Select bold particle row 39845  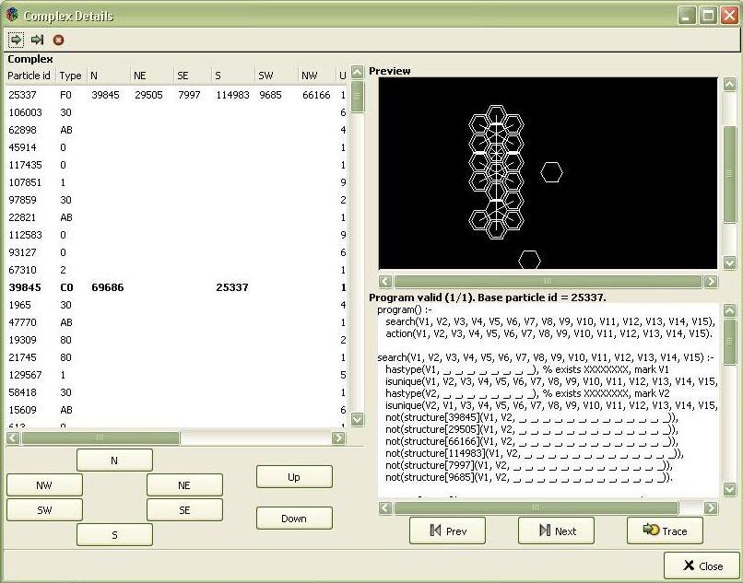[177, 287]
